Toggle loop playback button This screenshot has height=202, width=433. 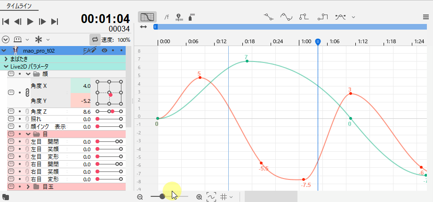pyautogui.click(x=95, y=40)
